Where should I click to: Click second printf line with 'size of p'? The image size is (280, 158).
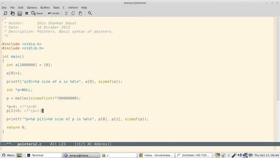77,119
